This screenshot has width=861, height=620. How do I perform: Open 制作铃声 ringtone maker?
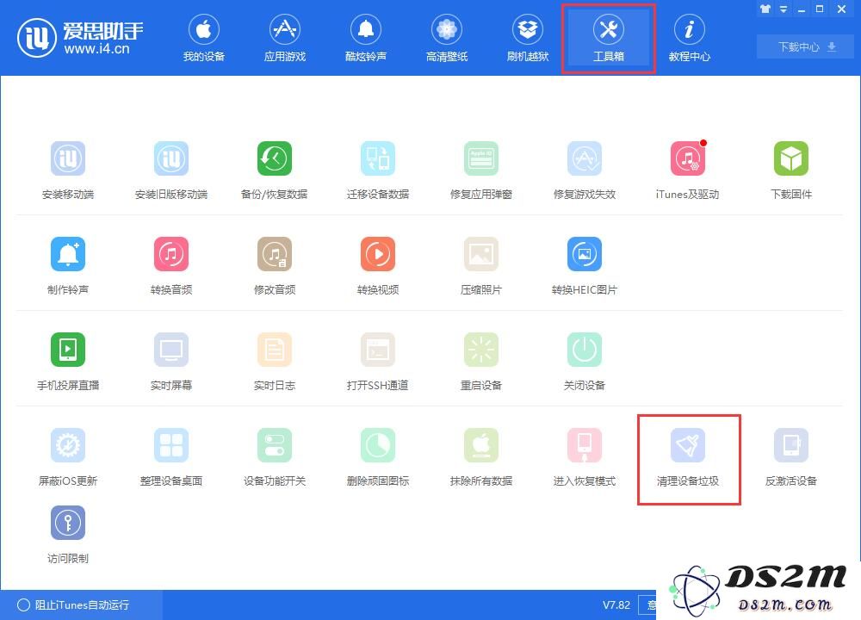pyautogui.click(x=68, y=265)
